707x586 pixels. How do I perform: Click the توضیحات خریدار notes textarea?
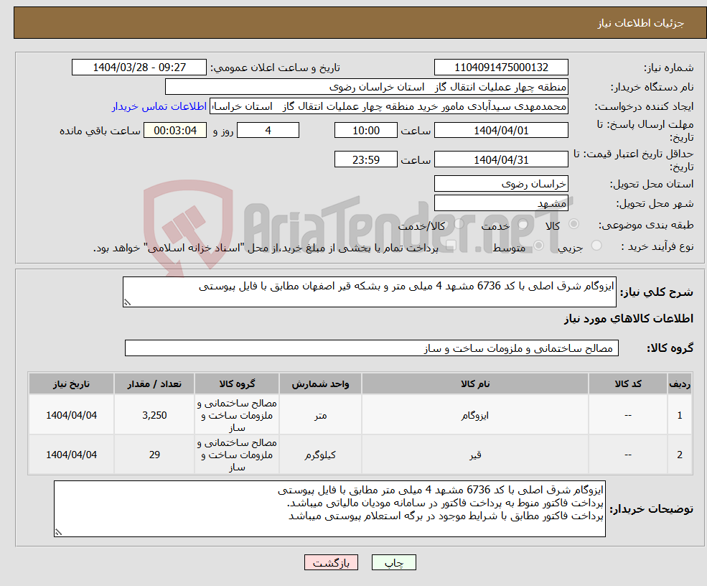point(329,509)
